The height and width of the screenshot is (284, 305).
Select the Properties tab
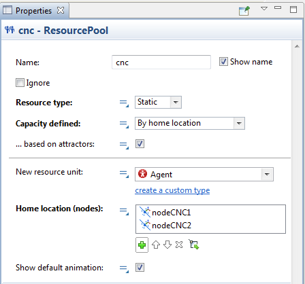[x=33, y=11]
